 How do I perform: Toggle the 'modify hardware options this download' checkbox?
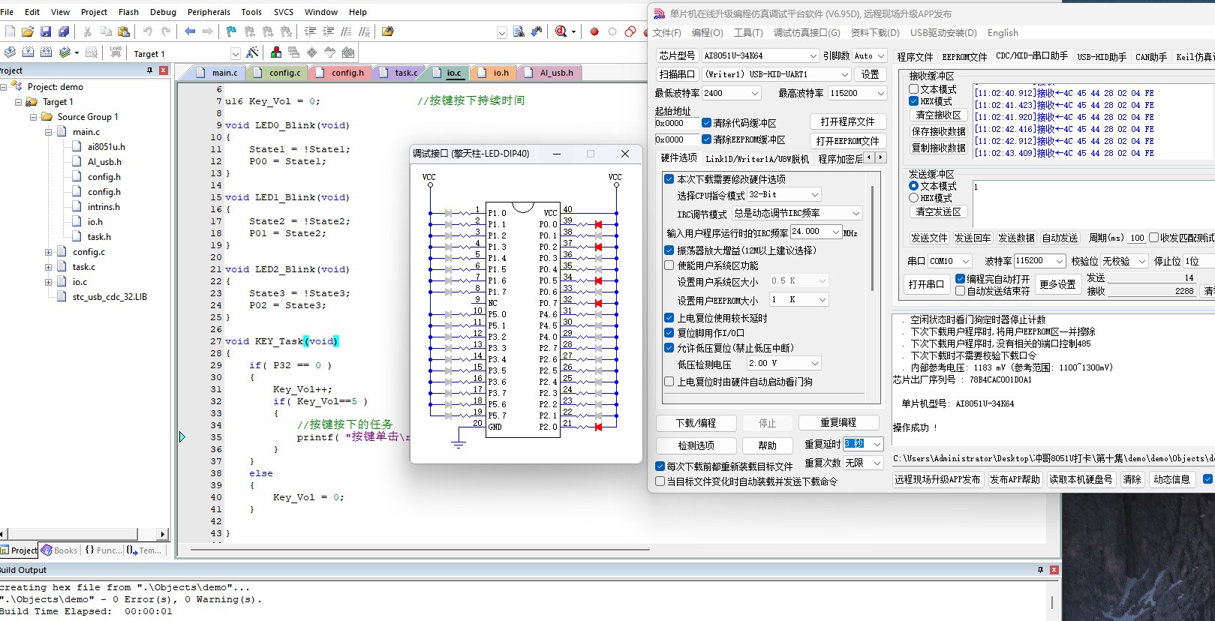pyautogui.click(x=669, y=179)
